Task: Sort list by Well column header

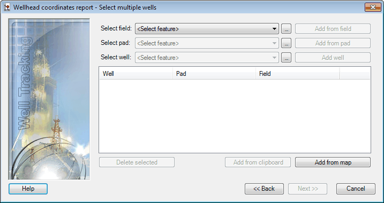Action: (136, 74)
